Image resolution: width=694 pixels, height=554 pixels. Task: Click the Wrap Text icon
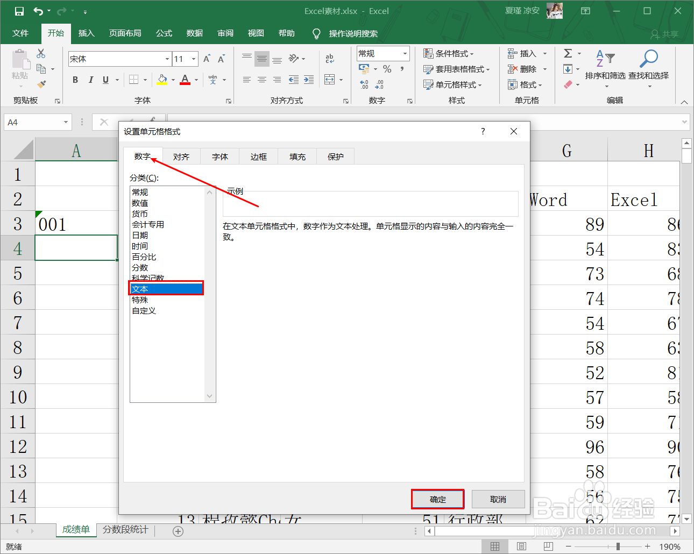click(330, 59)
